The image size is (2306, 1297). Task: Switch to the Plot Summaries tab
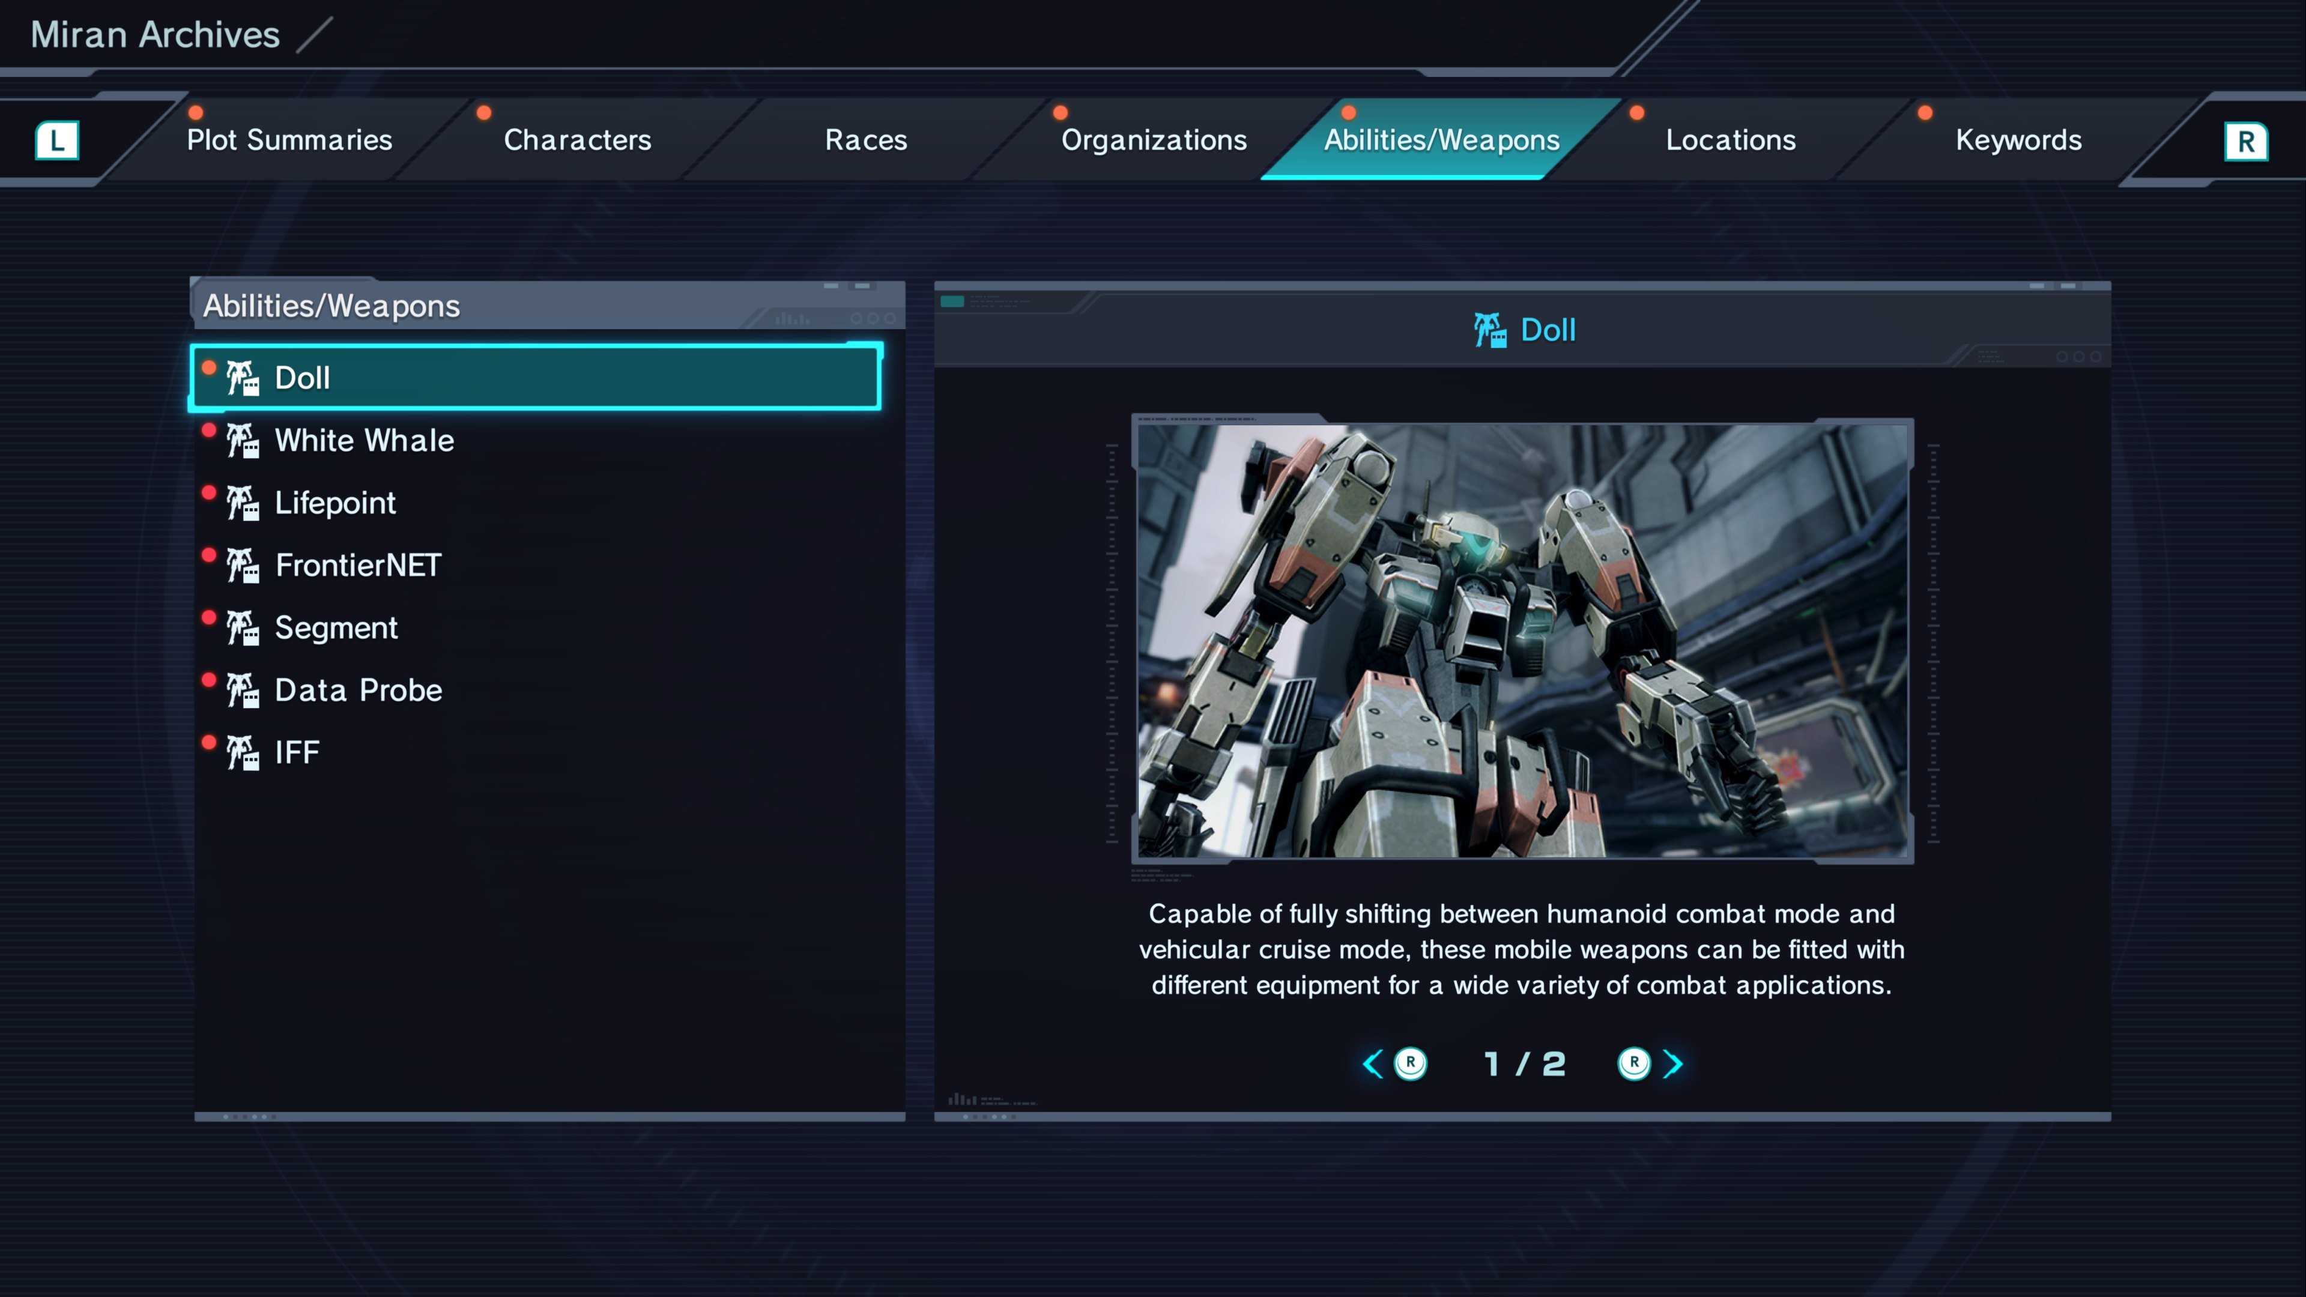(289, 141)
